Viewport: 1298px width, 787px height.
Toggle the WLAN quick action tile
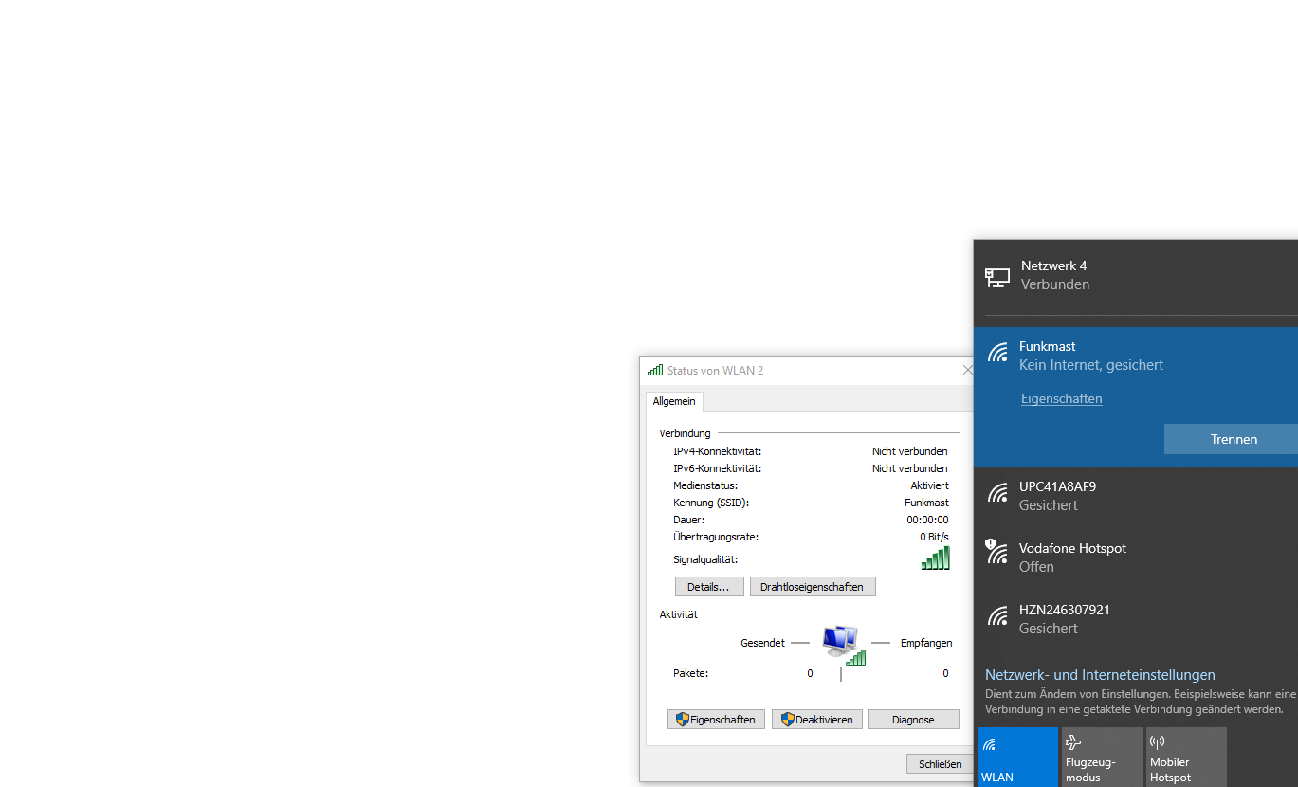point(1017,757)
